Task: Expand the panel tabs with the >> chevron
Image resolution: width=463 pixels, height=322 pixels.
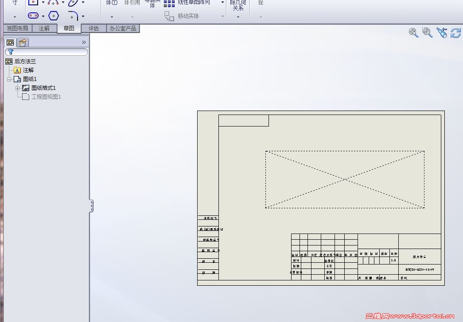Action: coord(84,42)
